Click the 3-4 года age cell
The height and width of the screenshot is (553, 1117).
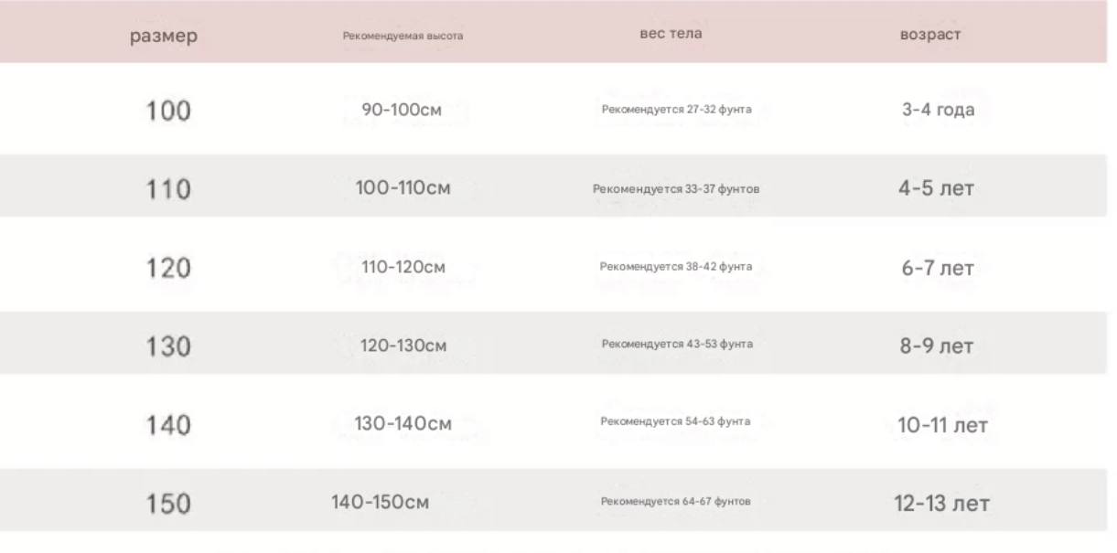[x=938, y=111]
